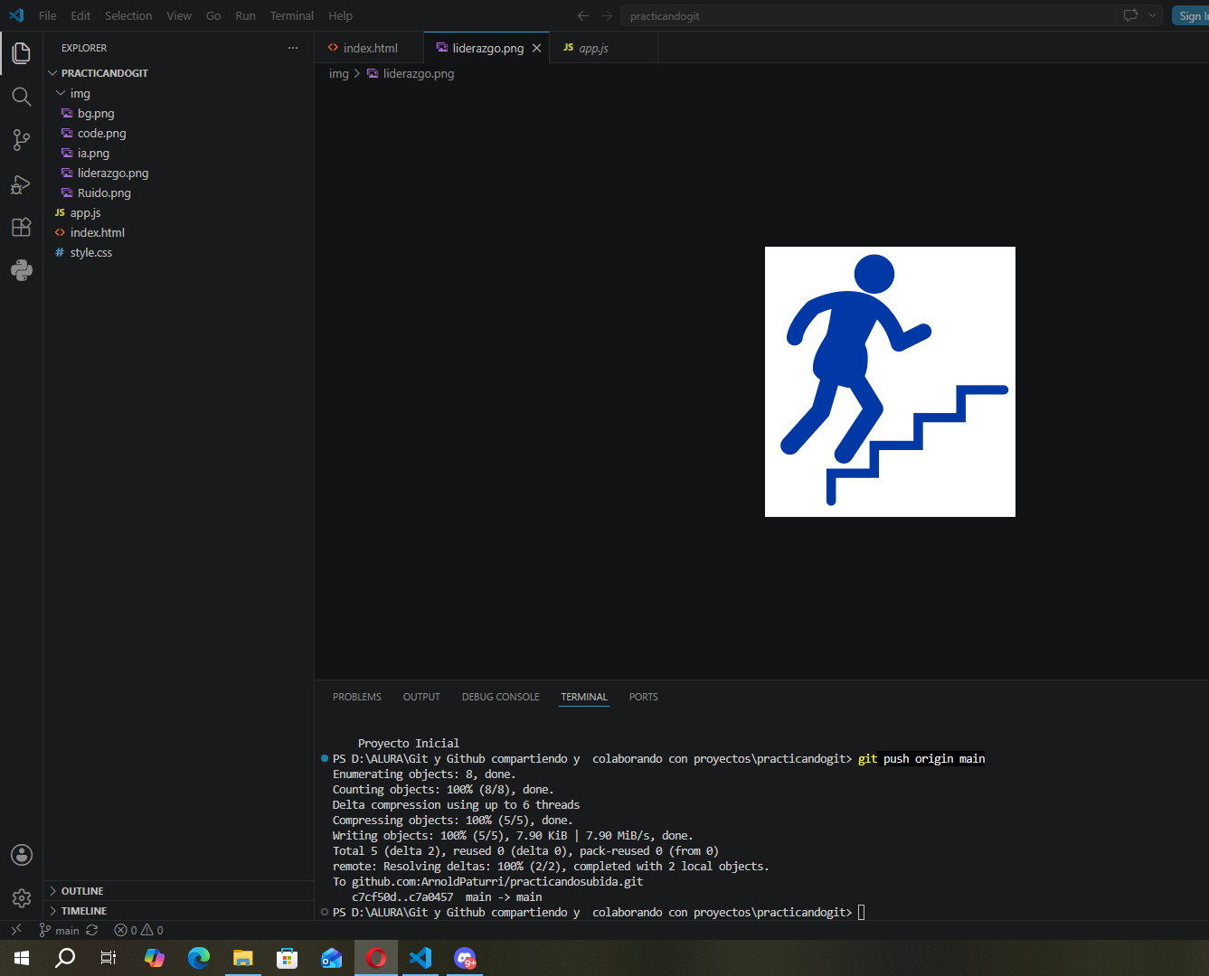Screen dimensions: 1209x976
Task: Open Explorer views and more actions ellipsis
Action: pos(293,48)
